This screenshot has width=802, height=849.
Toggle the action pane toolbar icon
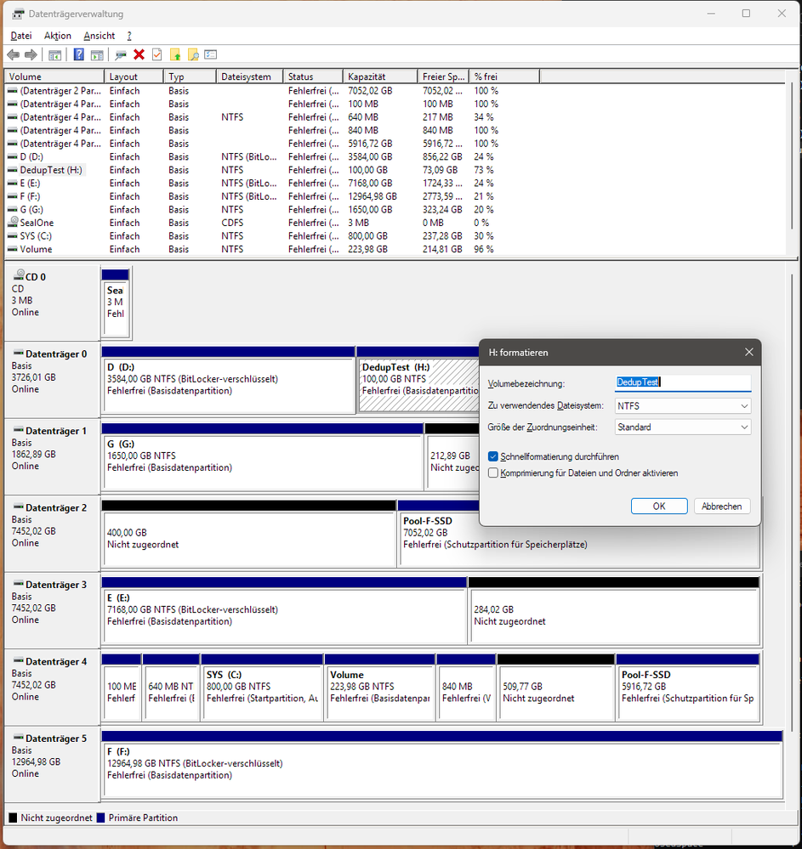click(x=97, y=54)
